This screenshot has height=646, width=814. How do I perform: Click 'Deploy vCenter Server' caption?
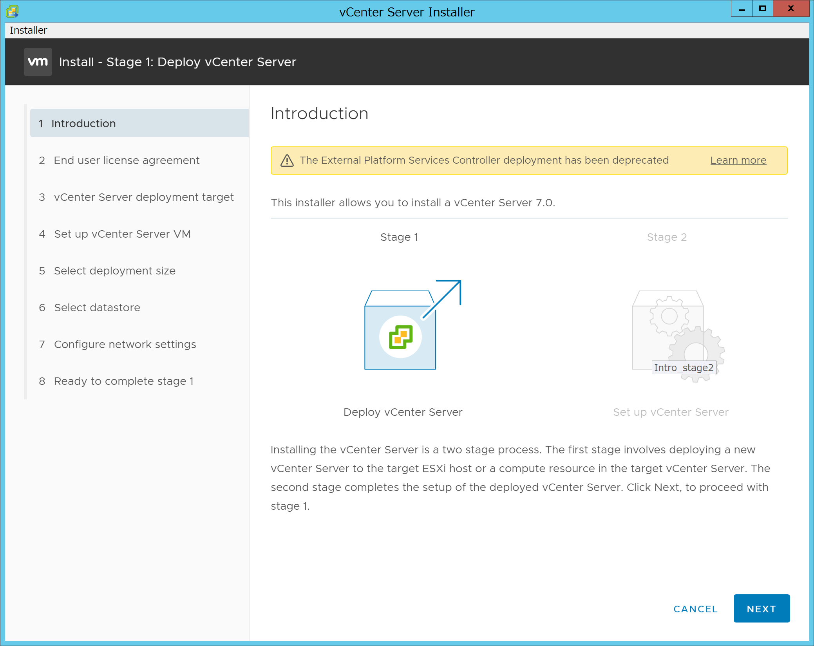[403, 412]
